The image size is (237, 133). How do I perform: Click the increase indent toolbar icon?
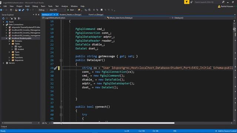click(89, 10)
